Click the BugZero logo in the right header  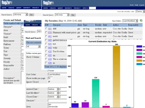pyautogui.click(x=48, y=3)
